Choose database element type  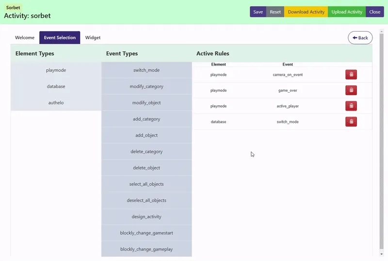56,86
